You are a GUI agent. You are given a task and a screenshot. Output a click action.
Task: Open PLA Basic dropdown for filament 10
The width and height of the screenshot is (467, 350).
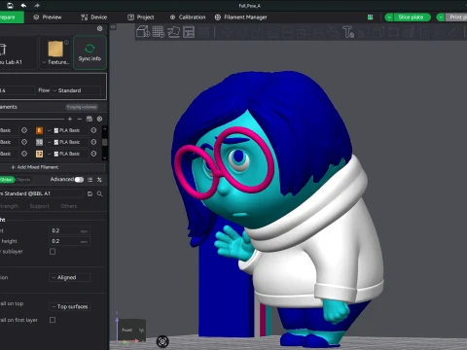pyautogui.click(x=67, y=142)
